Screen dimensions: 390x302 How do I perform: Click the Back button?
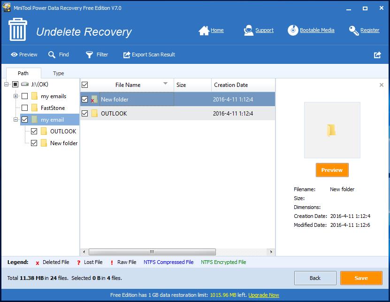(315, 278)
